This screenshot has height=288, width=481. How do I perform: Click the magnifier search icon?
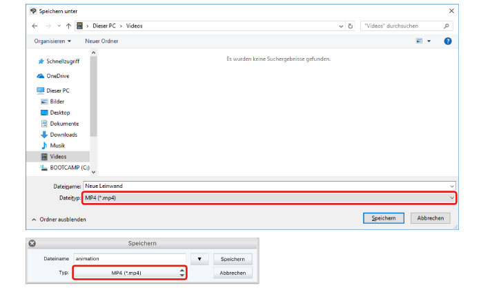coord(446,26)
